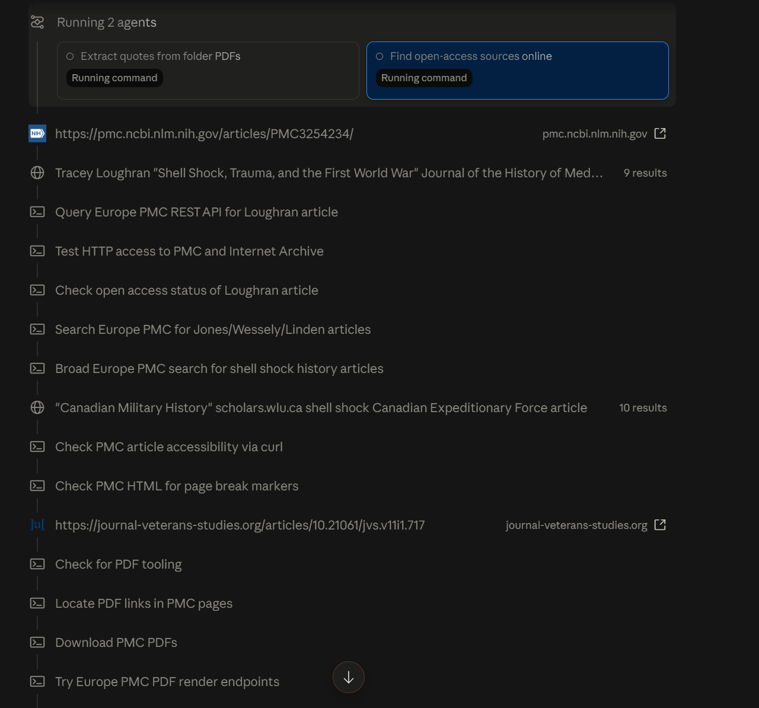Click terminal icon for Locate PDF links row
This screenshot has height=708, width=759.
[37, 603]
